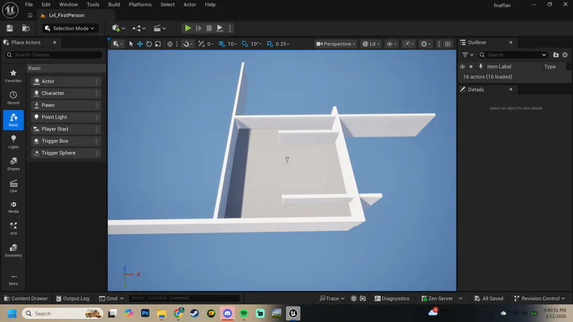Open the Tools menu

point(93,4)
